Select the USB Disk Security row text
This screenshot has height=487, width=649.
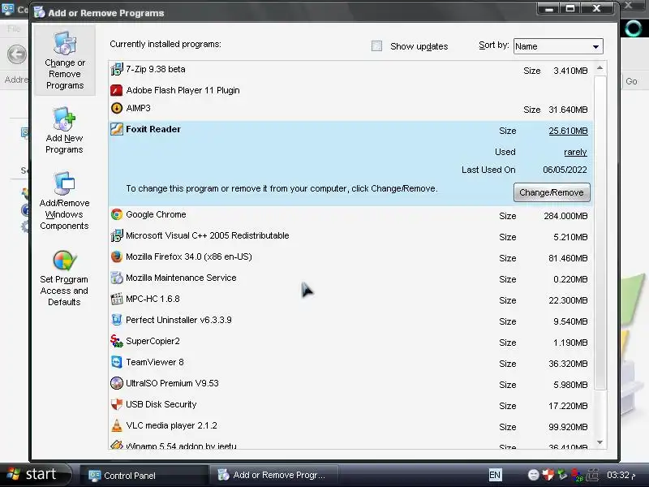161,404
